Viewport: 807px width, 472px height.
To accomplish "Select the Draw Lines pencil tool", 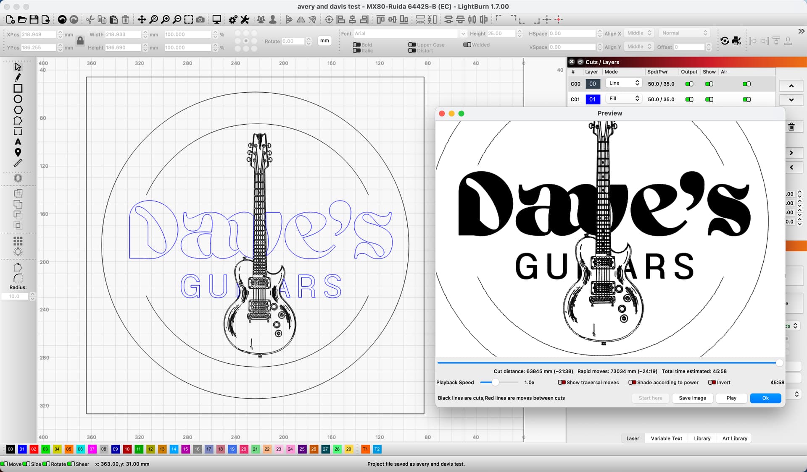I will point(18,78).
